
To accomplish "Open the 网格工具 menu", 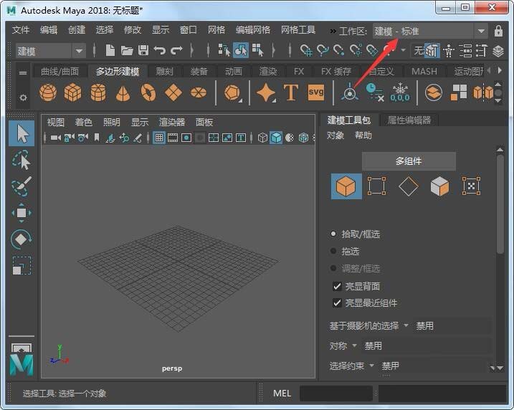I will click(298, 30).
